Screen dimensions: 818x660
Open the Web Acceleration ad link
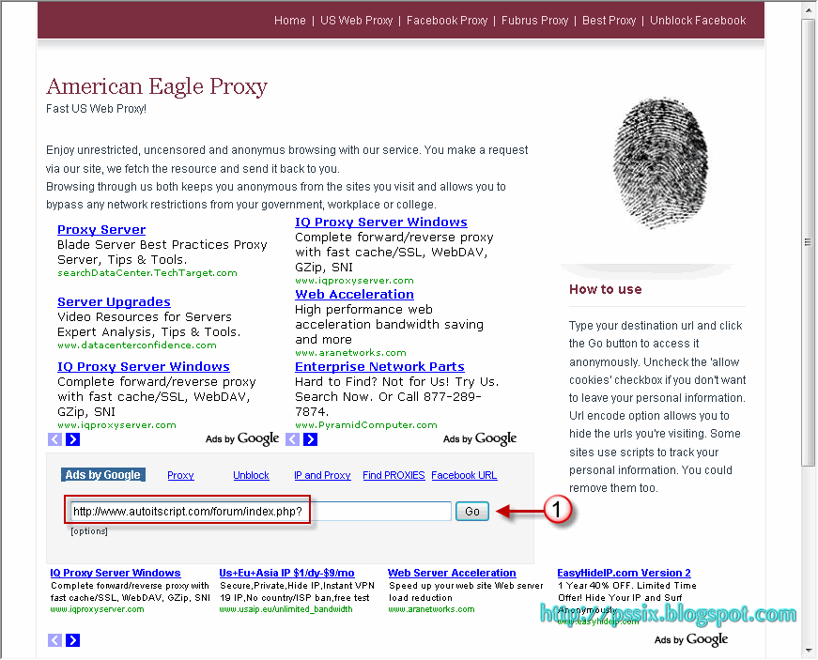(354, 294)
